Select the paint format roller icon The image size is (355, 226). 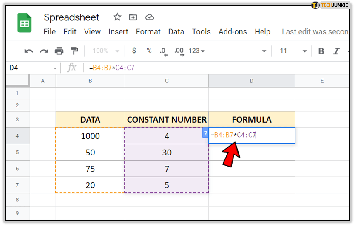74,51
